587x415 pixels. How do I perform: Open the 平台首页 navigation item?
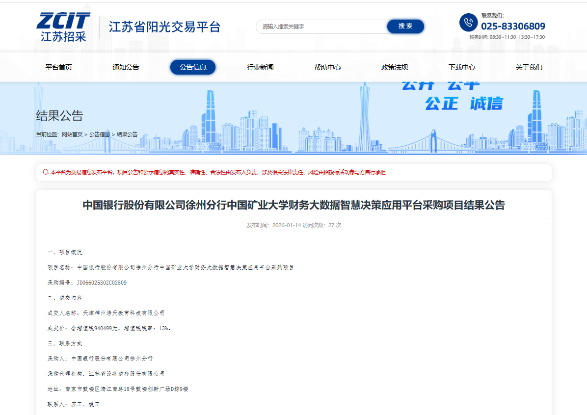[x=58, y=67]
